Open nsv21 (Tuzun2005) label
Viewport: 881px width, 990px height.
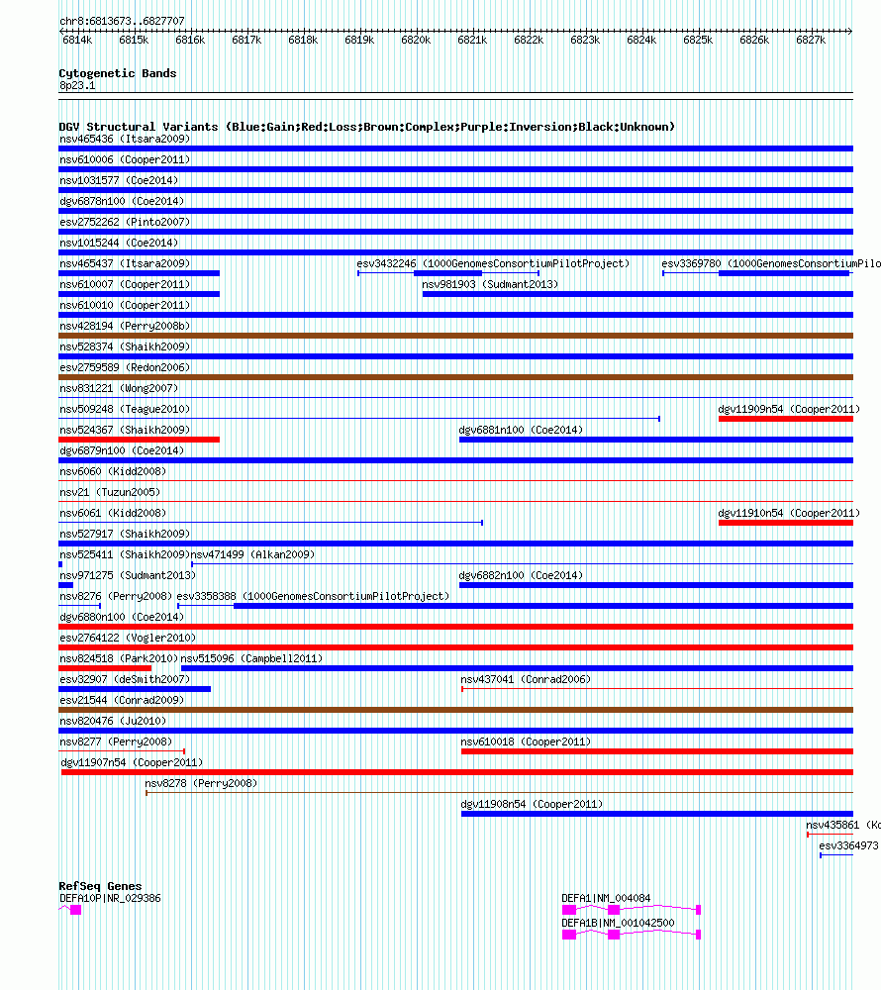click(110, 493)
